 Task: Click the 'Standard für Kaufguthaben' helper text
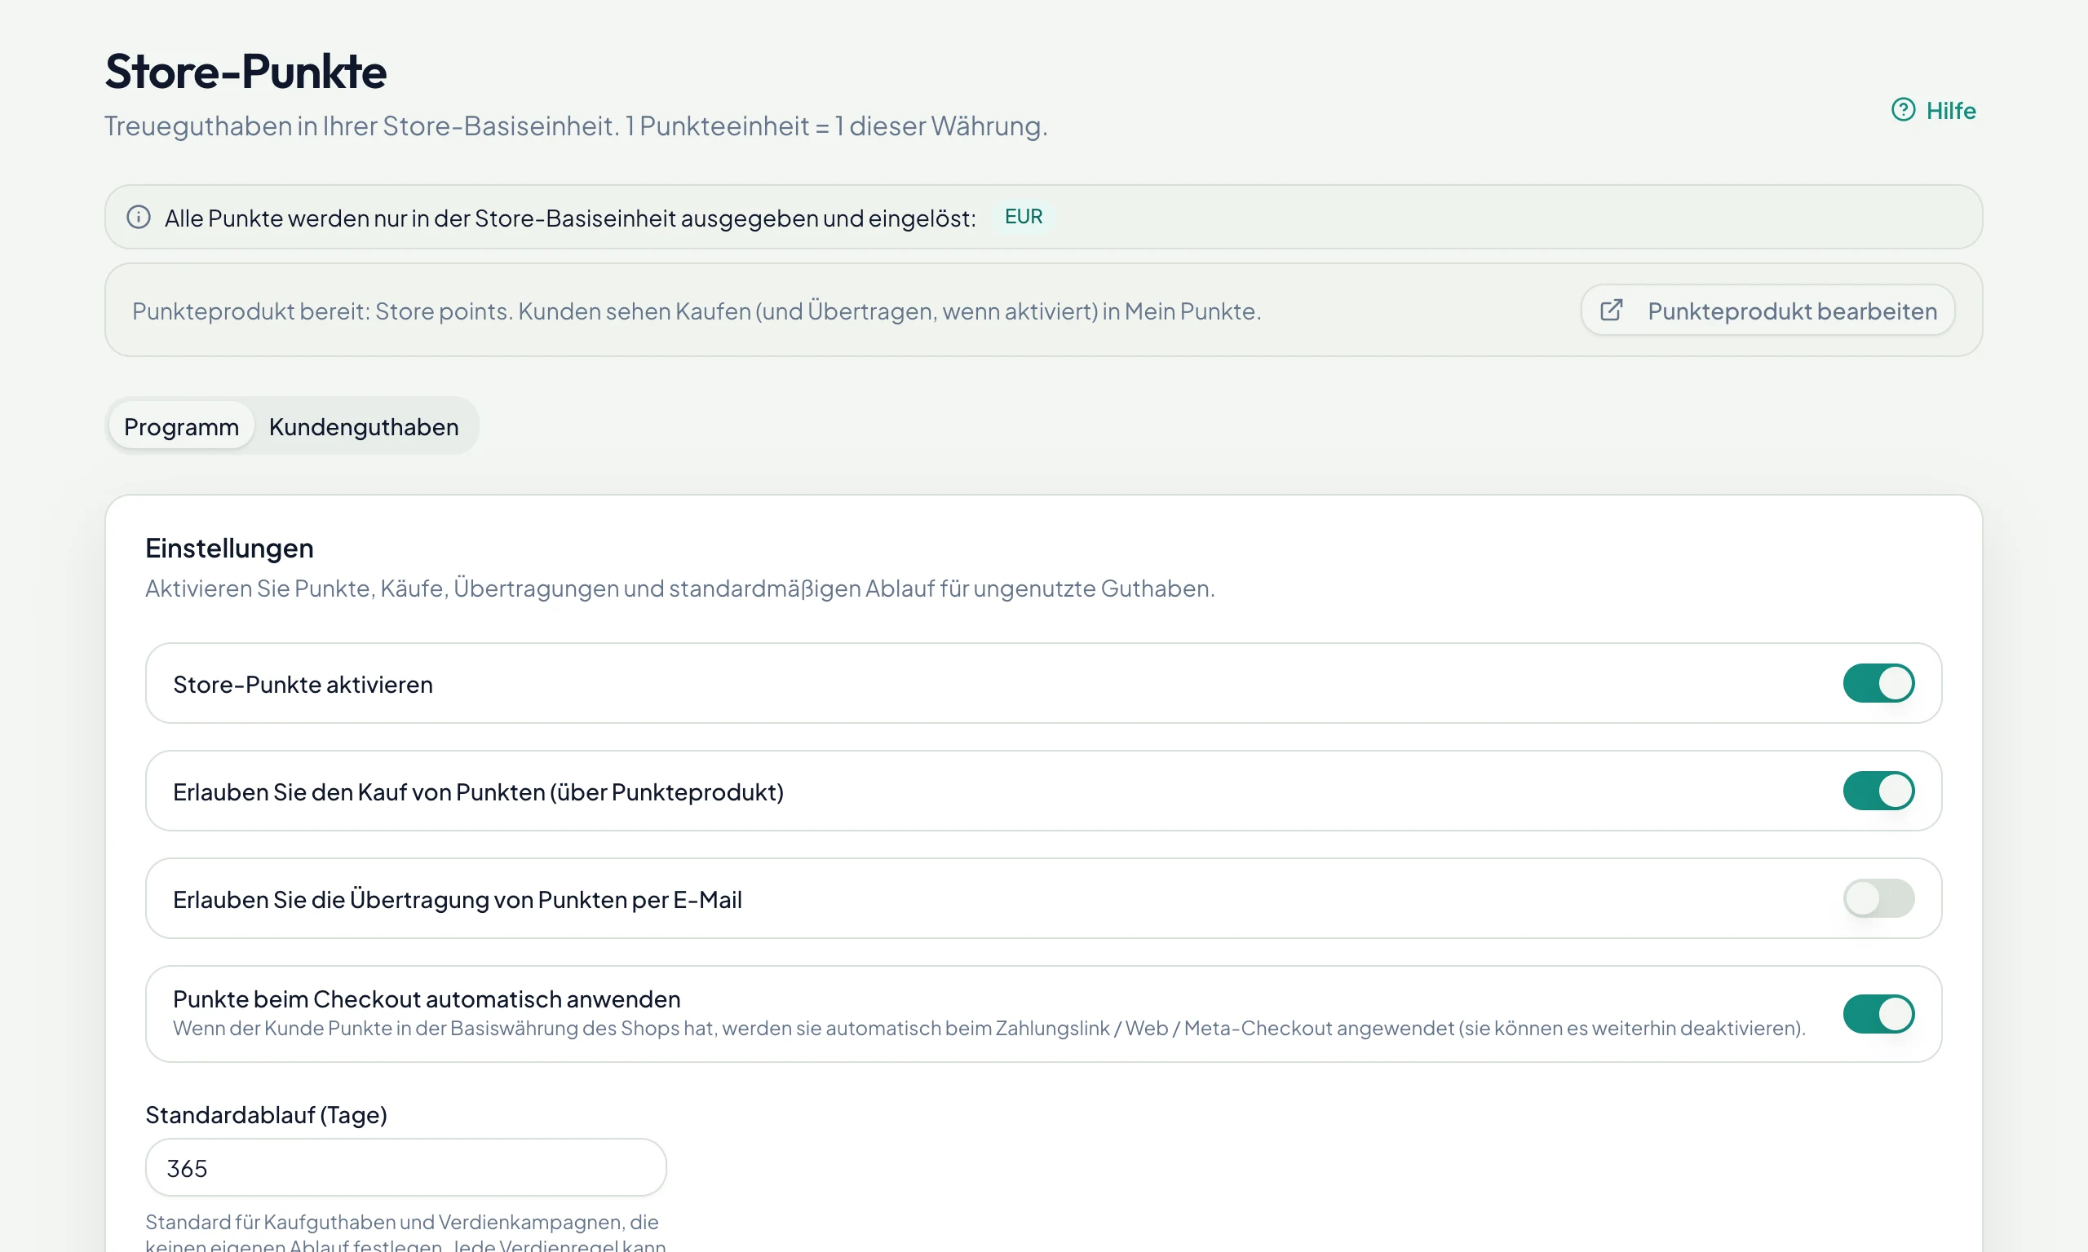tap(406, 1232)
